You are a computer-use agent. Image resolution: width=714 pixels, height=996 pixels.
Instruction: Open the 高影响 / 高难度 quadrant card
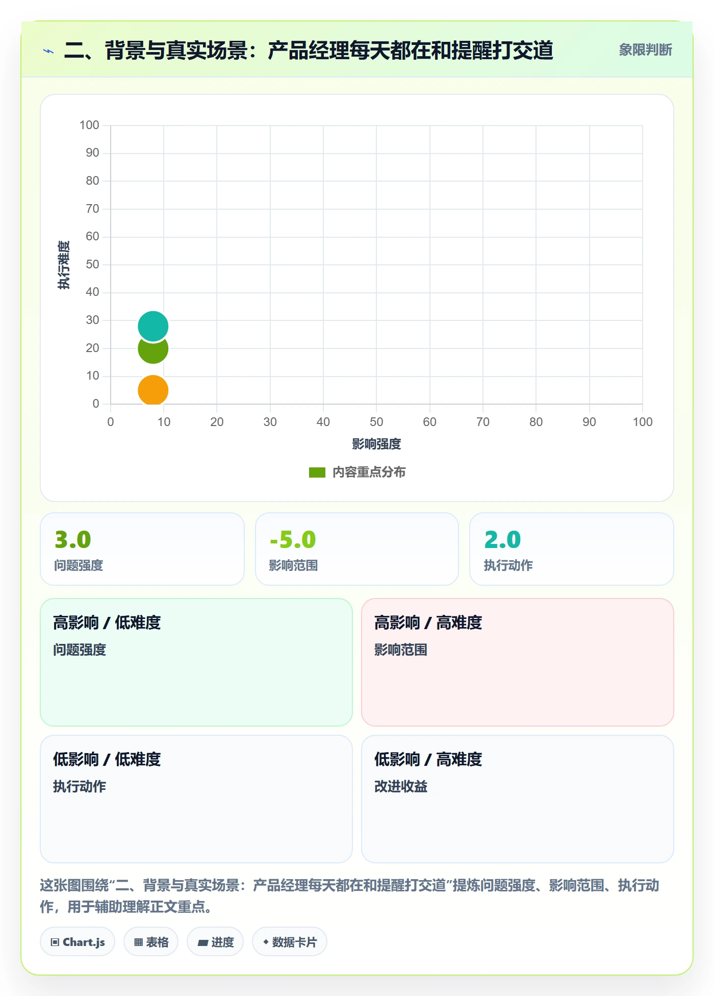click(518, 662)
